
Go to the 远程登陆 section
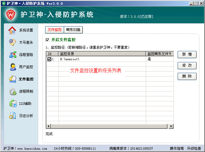pos(26,55)
